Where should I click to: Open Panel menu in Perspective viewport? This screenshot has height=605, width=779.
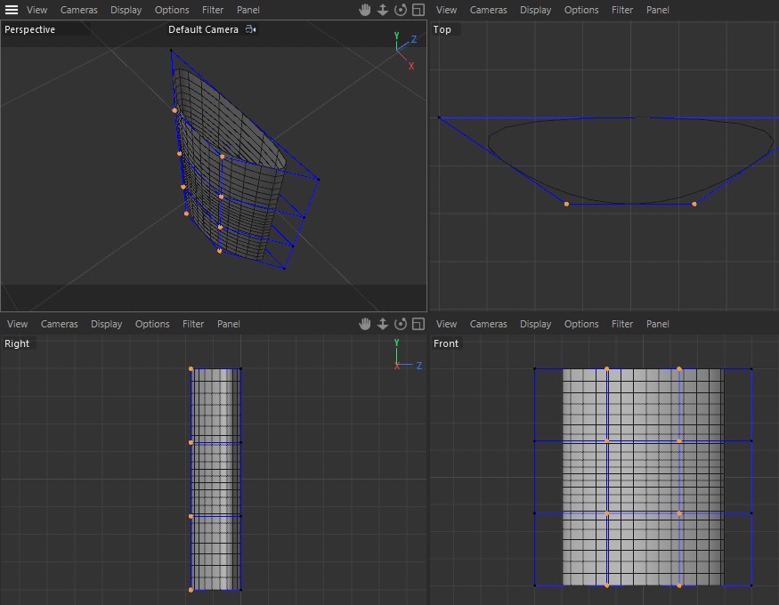point(247,10)
